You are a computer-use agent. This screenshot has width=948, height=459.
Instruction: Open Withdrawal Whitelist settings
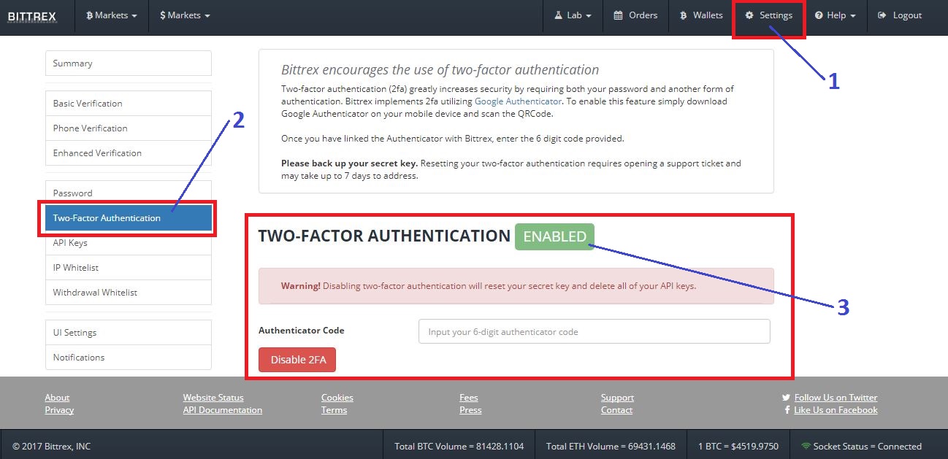(x=129, y=293)
